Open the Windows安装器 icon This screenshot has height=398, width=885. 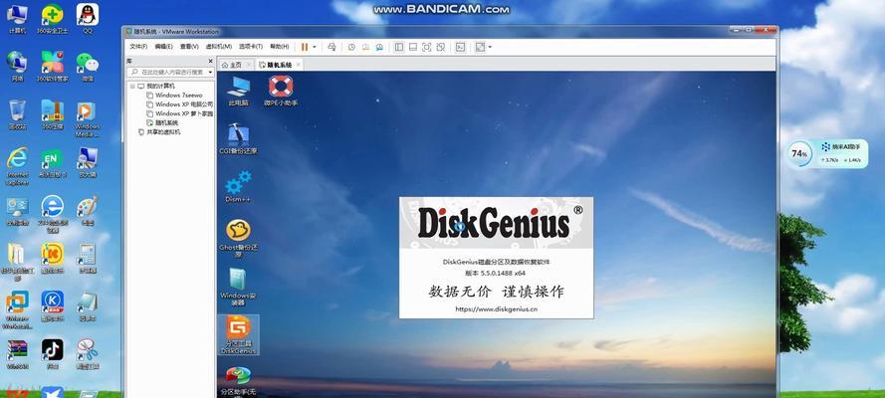(x=238, y=287)
